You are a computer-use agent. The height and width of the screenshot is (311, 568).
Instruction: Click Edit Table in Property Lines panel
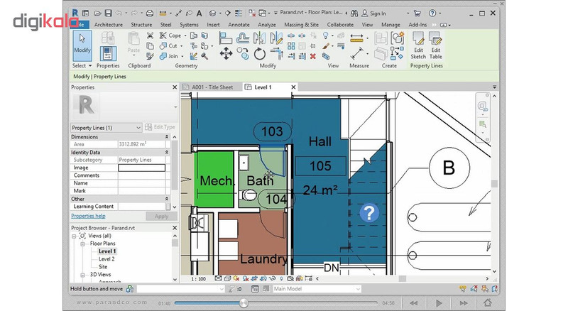(x=435, y=45)
